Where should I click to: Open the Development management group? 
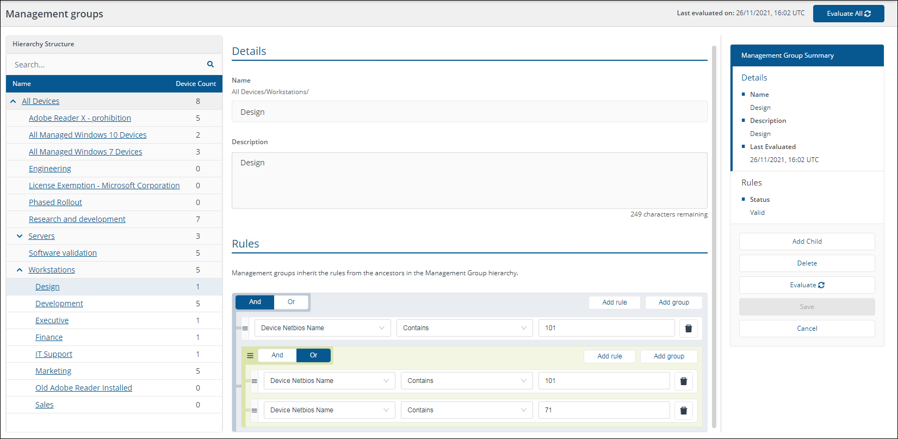59,304
